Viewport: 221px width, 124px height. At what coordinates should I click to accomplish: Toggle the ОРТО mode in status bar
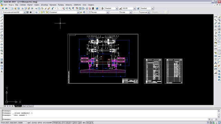click(40, 123)
